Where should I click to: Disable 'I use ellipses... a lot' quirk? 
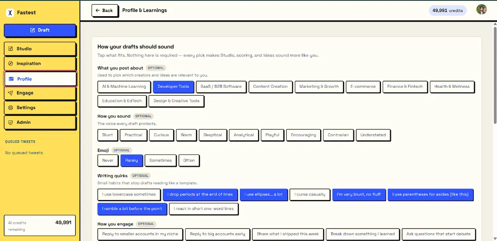[263, 195]
